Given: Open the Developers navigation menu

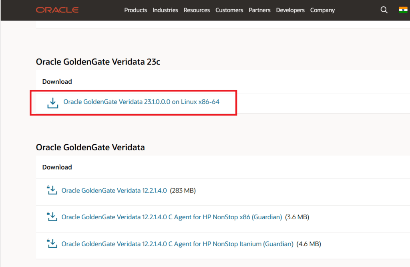Looking at the screenshot, I should coord(290,10).
